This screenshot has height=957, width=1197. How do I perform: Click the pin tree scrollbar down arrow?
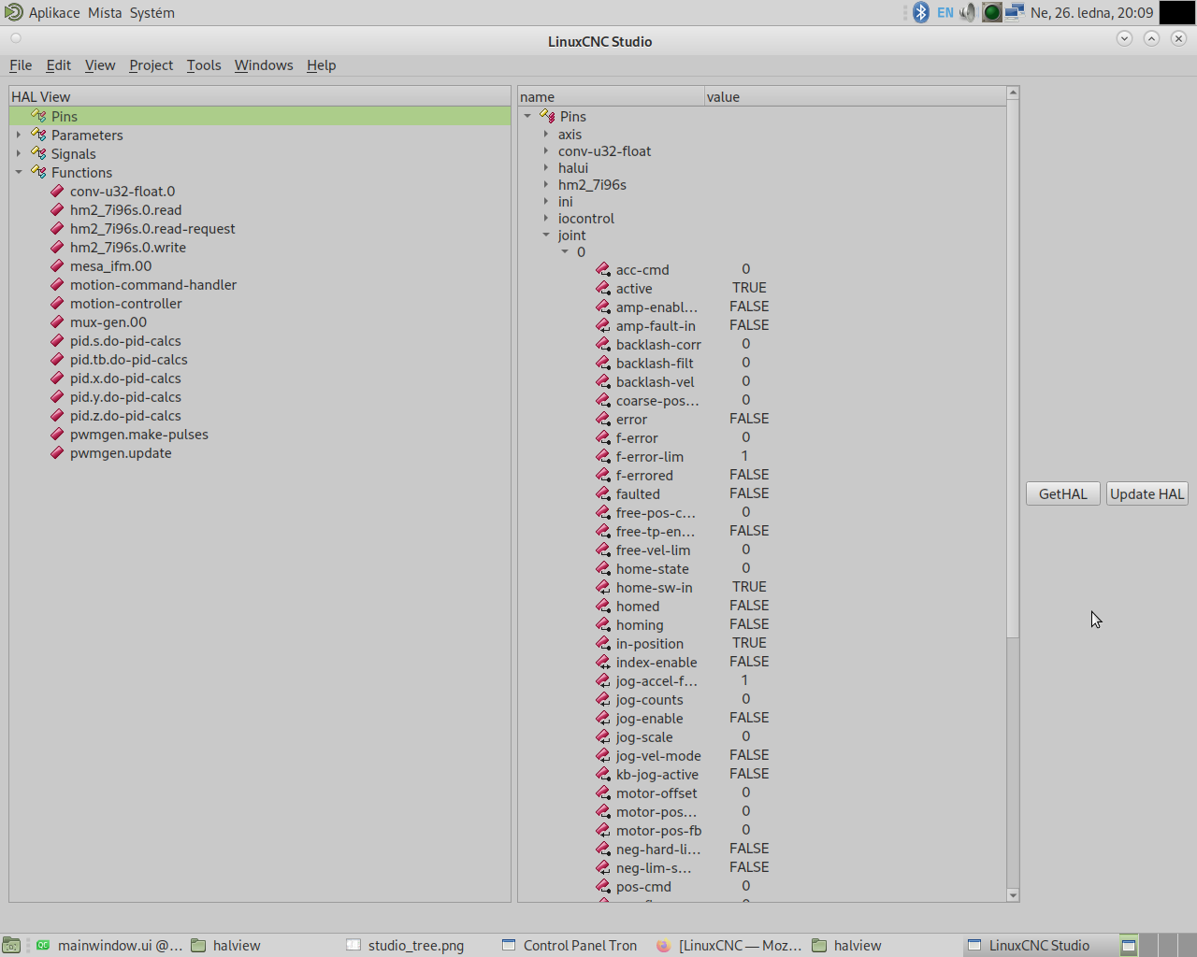coord(1013,895)
